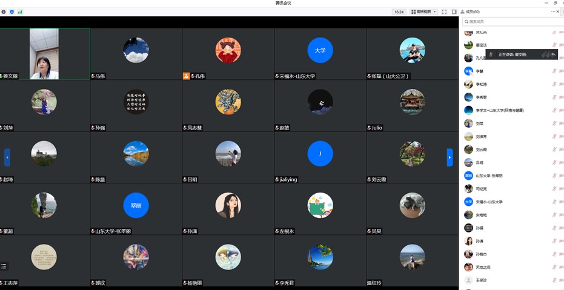Click the meeting info icon at top left
The image size is (564, 290).
4,12
